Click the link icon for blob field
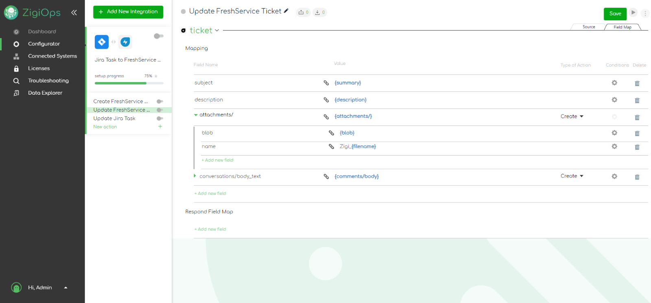The width and height of the screenshot is (651, 303). pos(332,133)
